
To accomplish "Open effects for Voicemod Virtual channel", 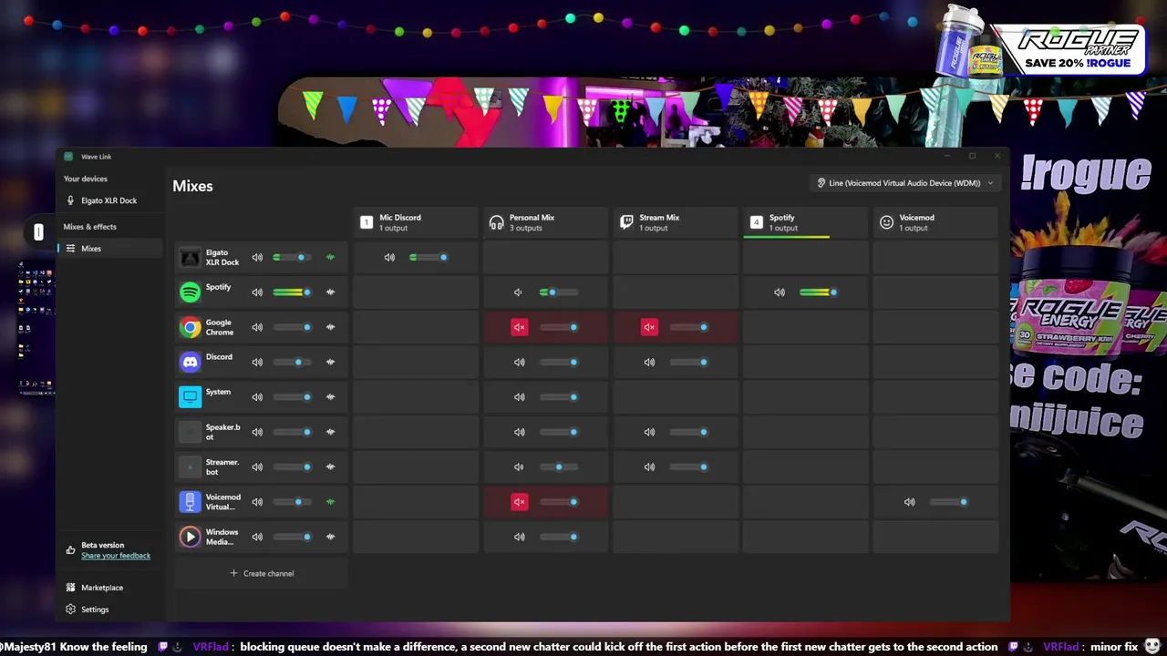I will click(x=330, y=501).
